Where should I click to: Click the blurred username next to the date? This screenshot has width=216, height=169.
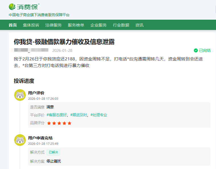[31, 50]
